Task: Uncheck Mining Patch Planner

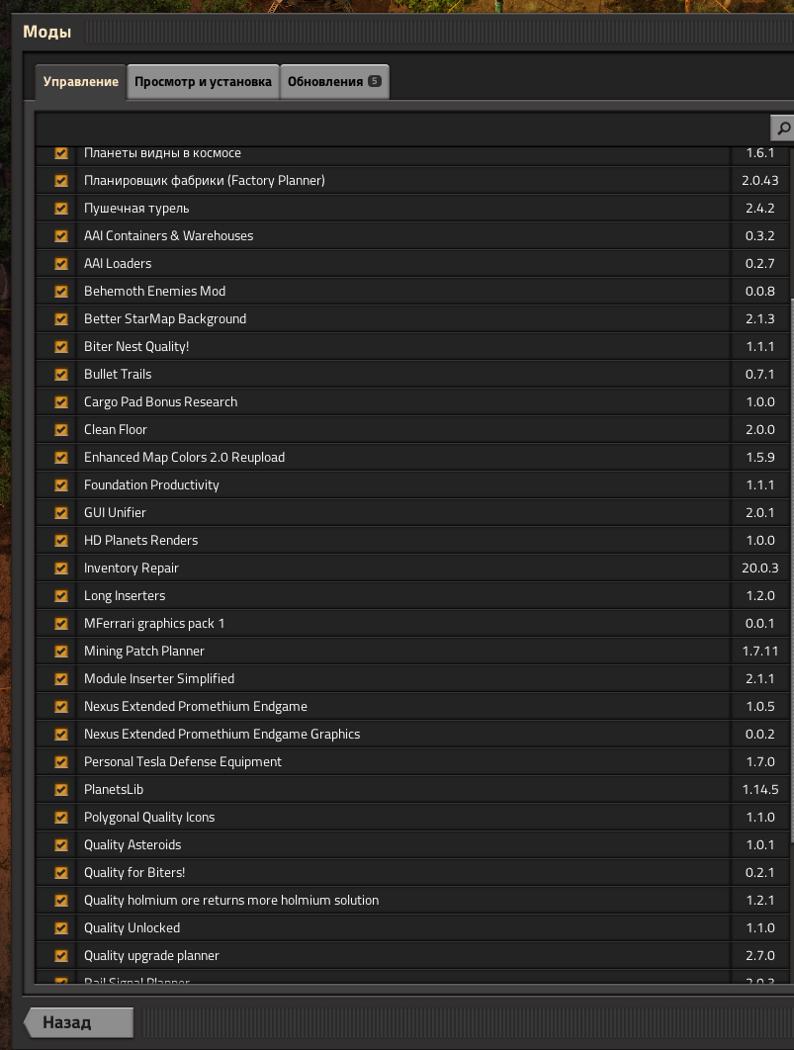Action: (61, 651)
